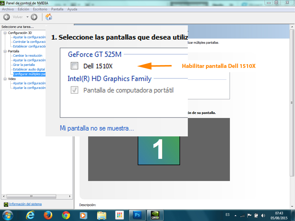
Task: Launch Firefox from taskbar
Action: coord(48,215)
